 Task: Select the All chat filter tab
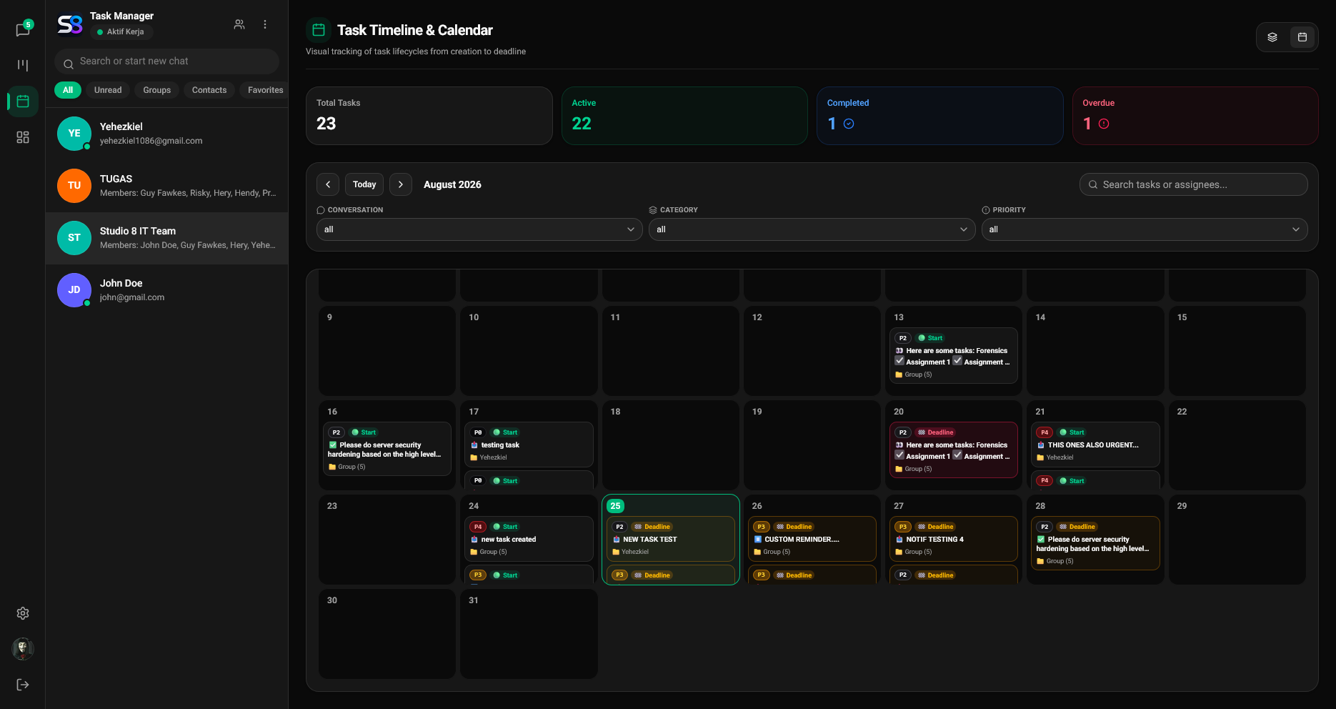(68, 90)
